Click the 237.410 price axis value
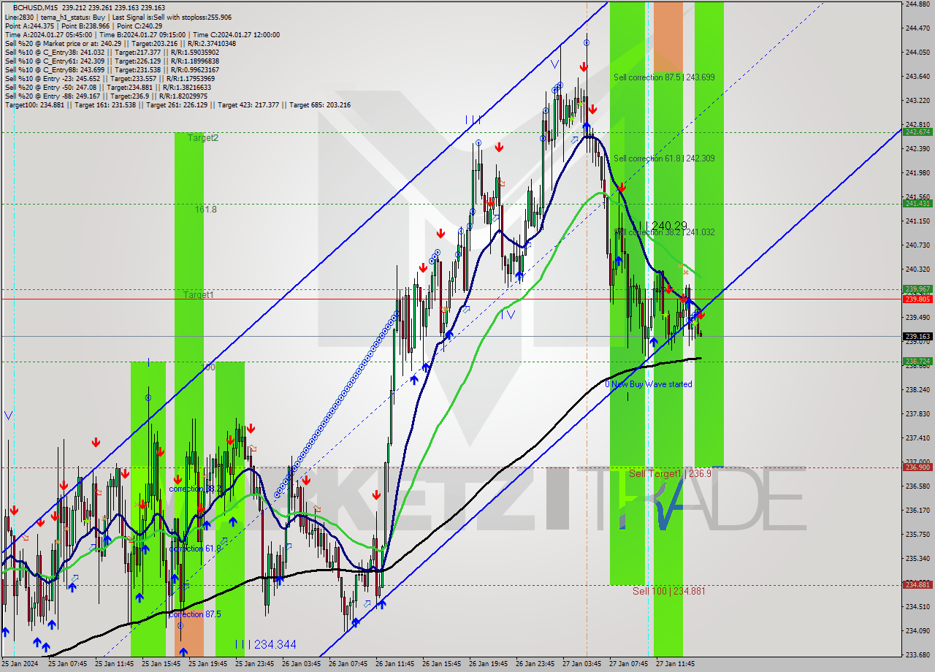 point(917,438)
